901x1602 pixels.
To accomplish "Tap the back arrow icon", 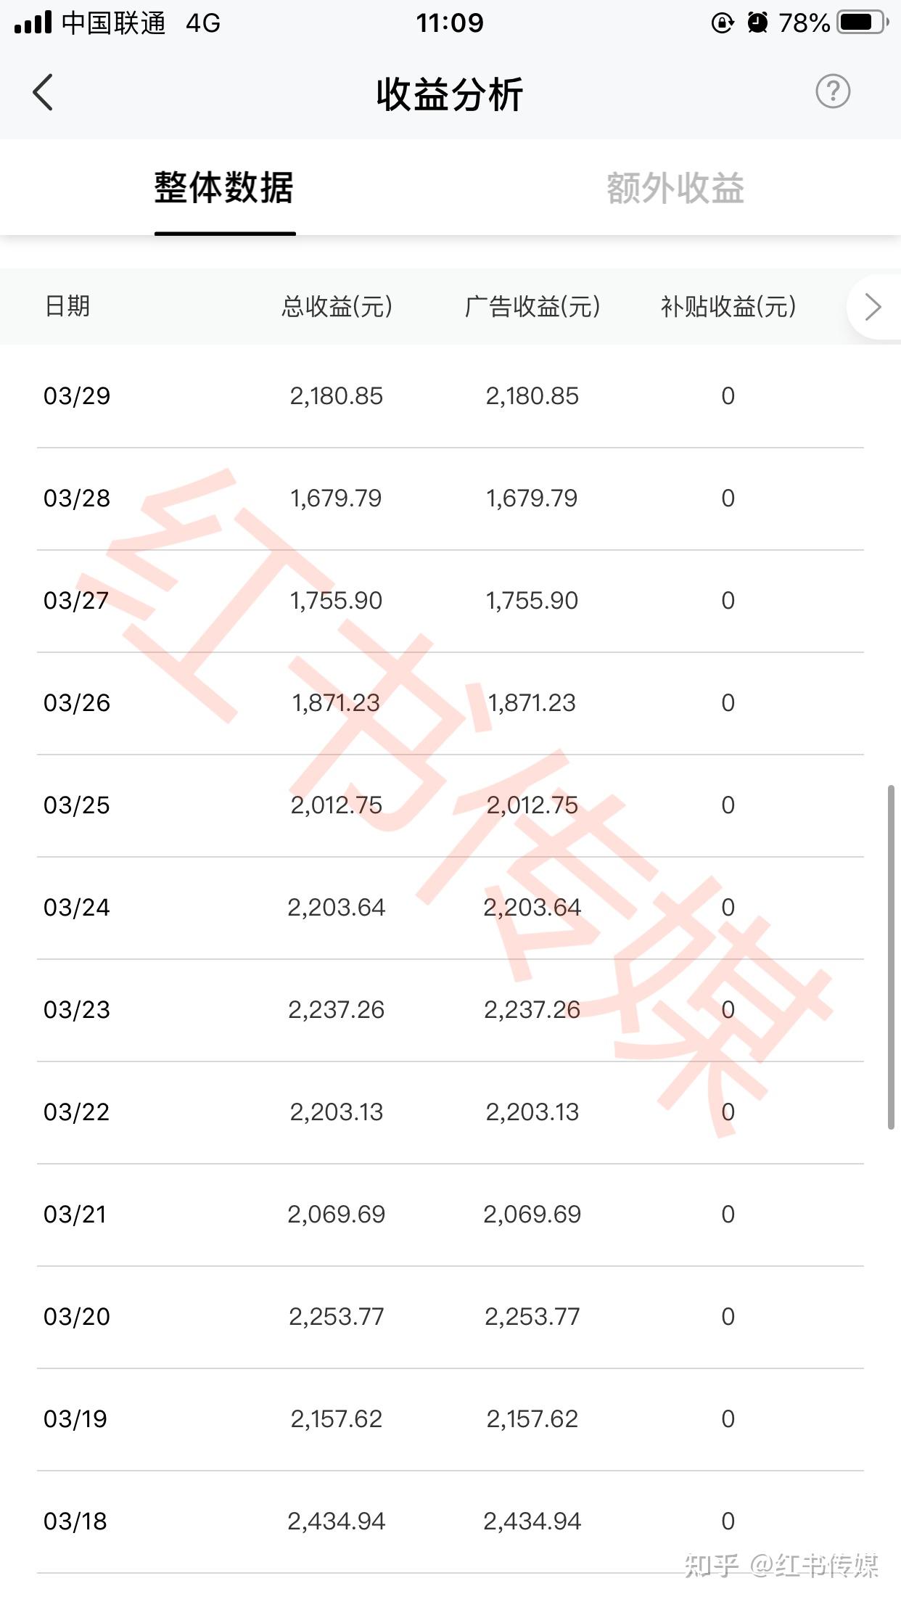I will click(x=44, y=93).
